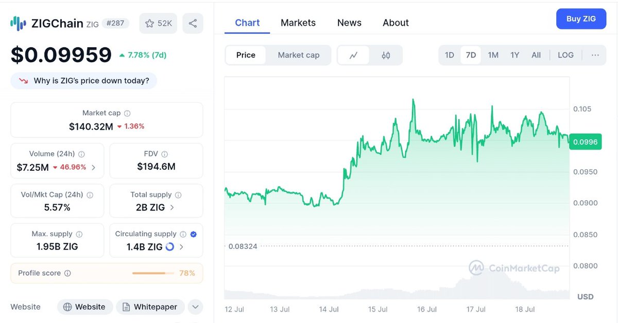Click the info icon beside Vol/Mkt Cap (24h)
Screen dimensions: 618x323
pos(90,195)
